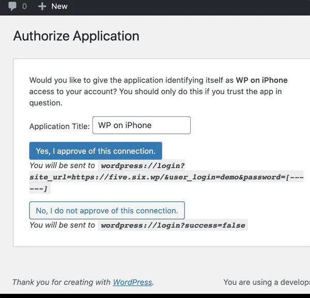Click the 'You are using a develop' version notice
The width and height of the screenshot is (310, 298).
click(x=267, y=282)
